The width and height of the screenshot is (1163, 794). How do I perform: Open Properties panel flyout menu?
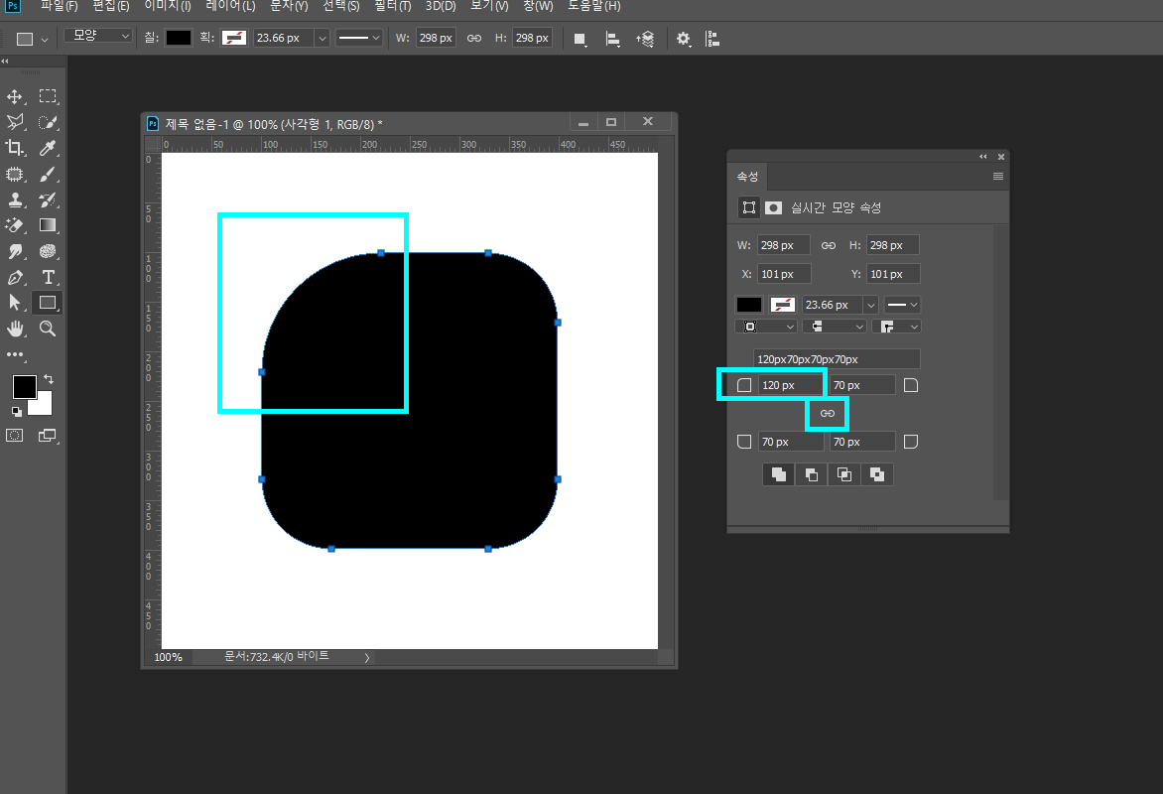pyautogui.click(x=997, y=177)
